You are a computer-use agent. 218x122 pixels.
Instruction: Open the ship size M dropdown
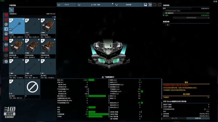click(x=67, y=5)
